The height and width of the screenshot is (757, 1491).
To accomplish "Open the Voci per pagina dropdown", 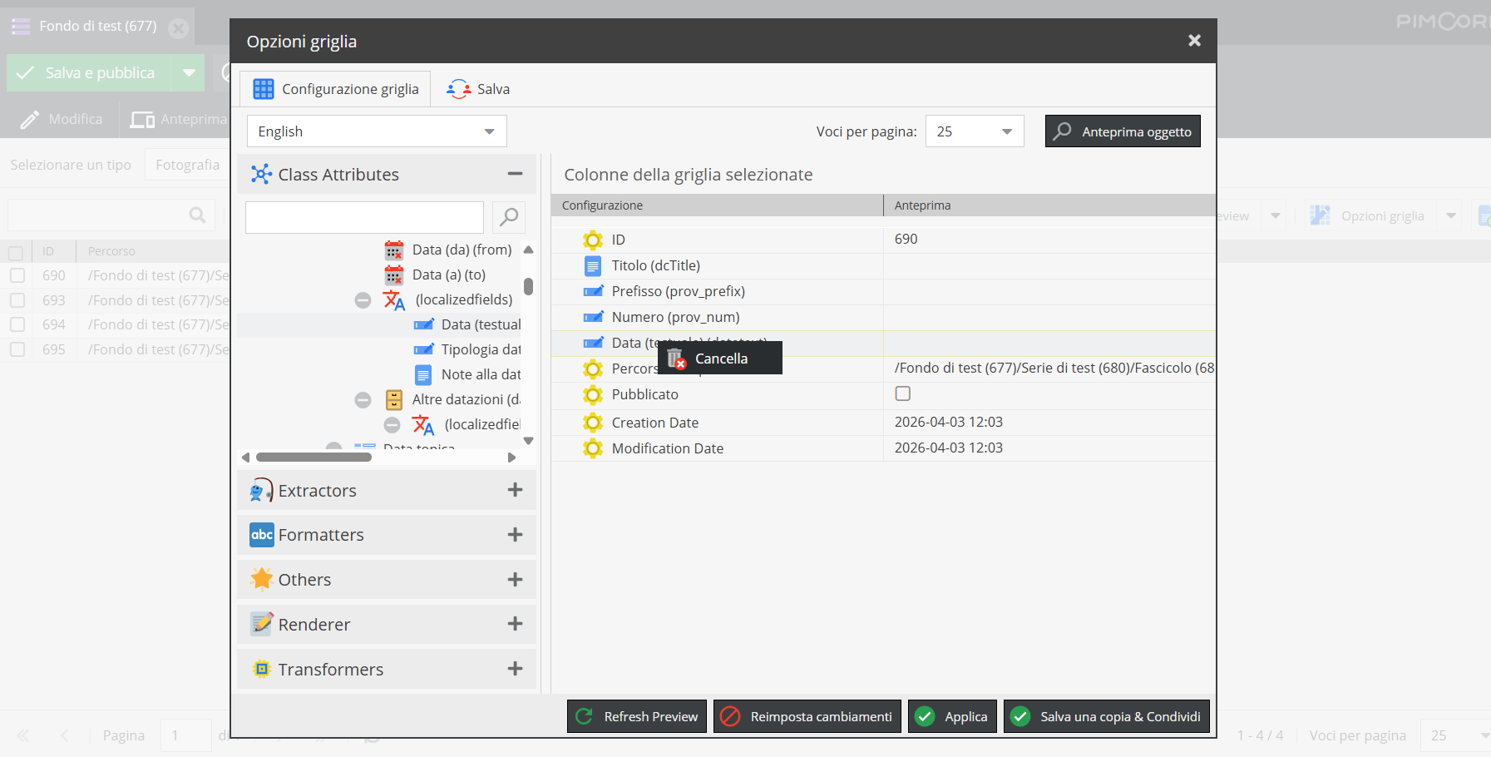I will [x=974, y=131].
